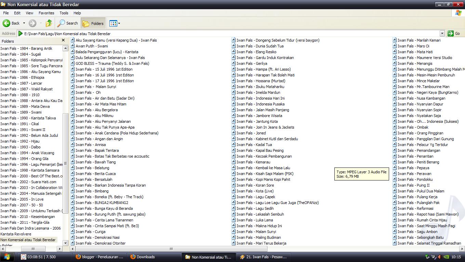465x262 pixels.
Task: Open the address bar dropdown
Action: point(442,33)
